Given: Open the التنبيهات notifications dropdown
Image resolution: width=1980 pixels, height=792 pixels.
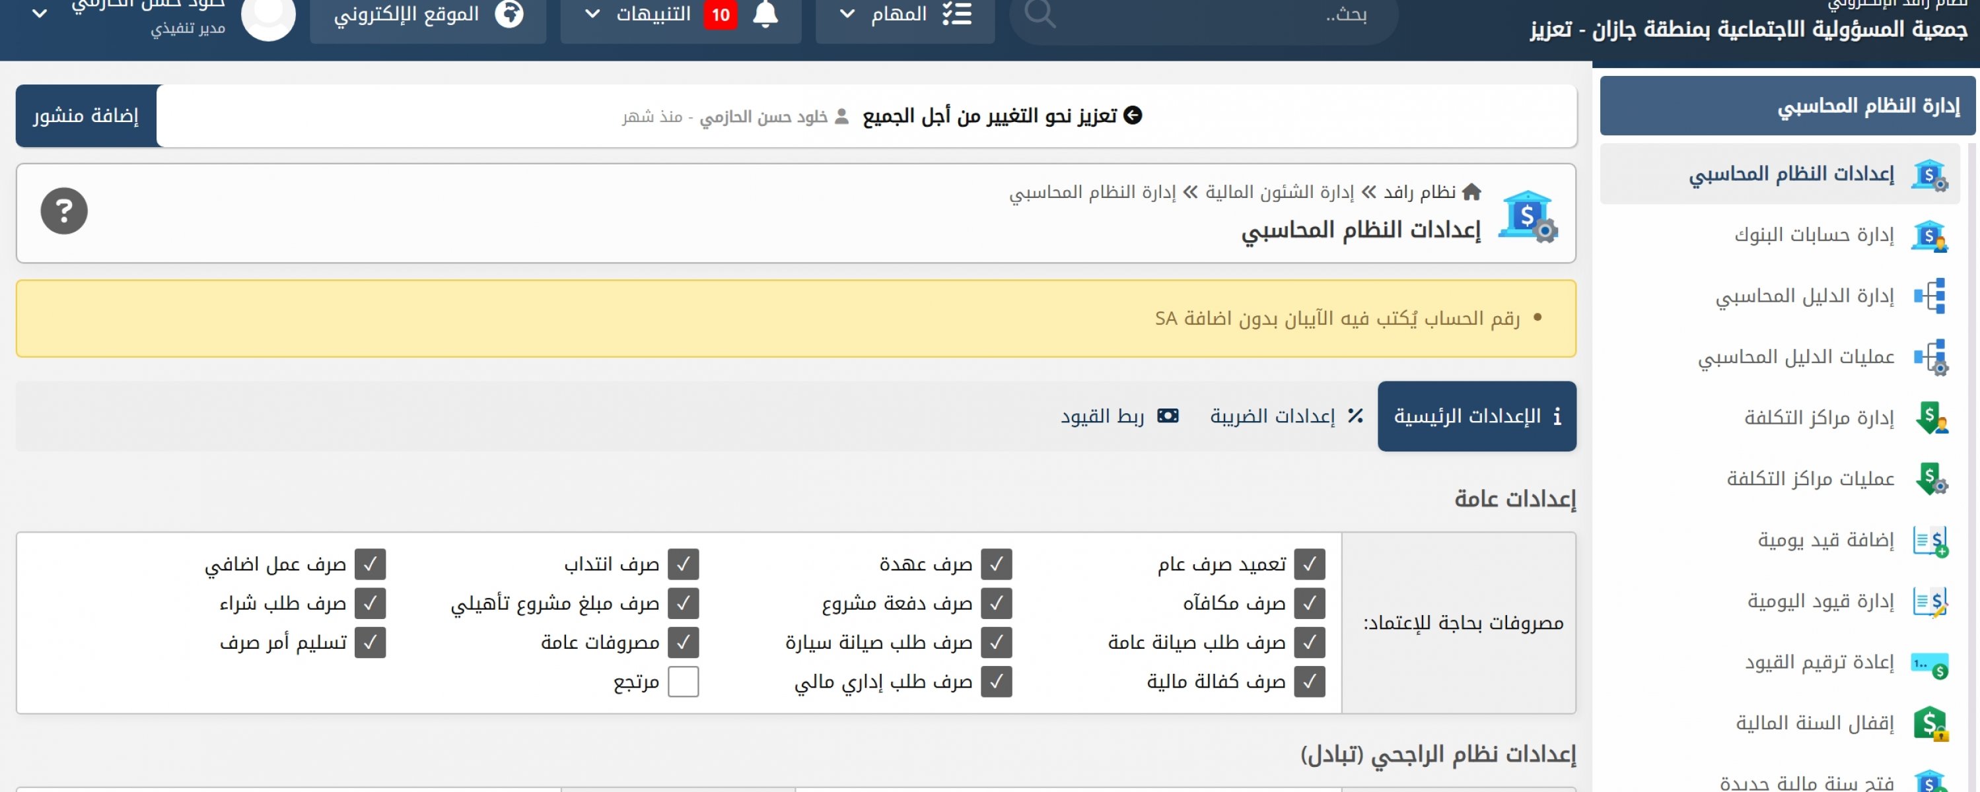Looking at the screenshot, I should click(653, 14).
